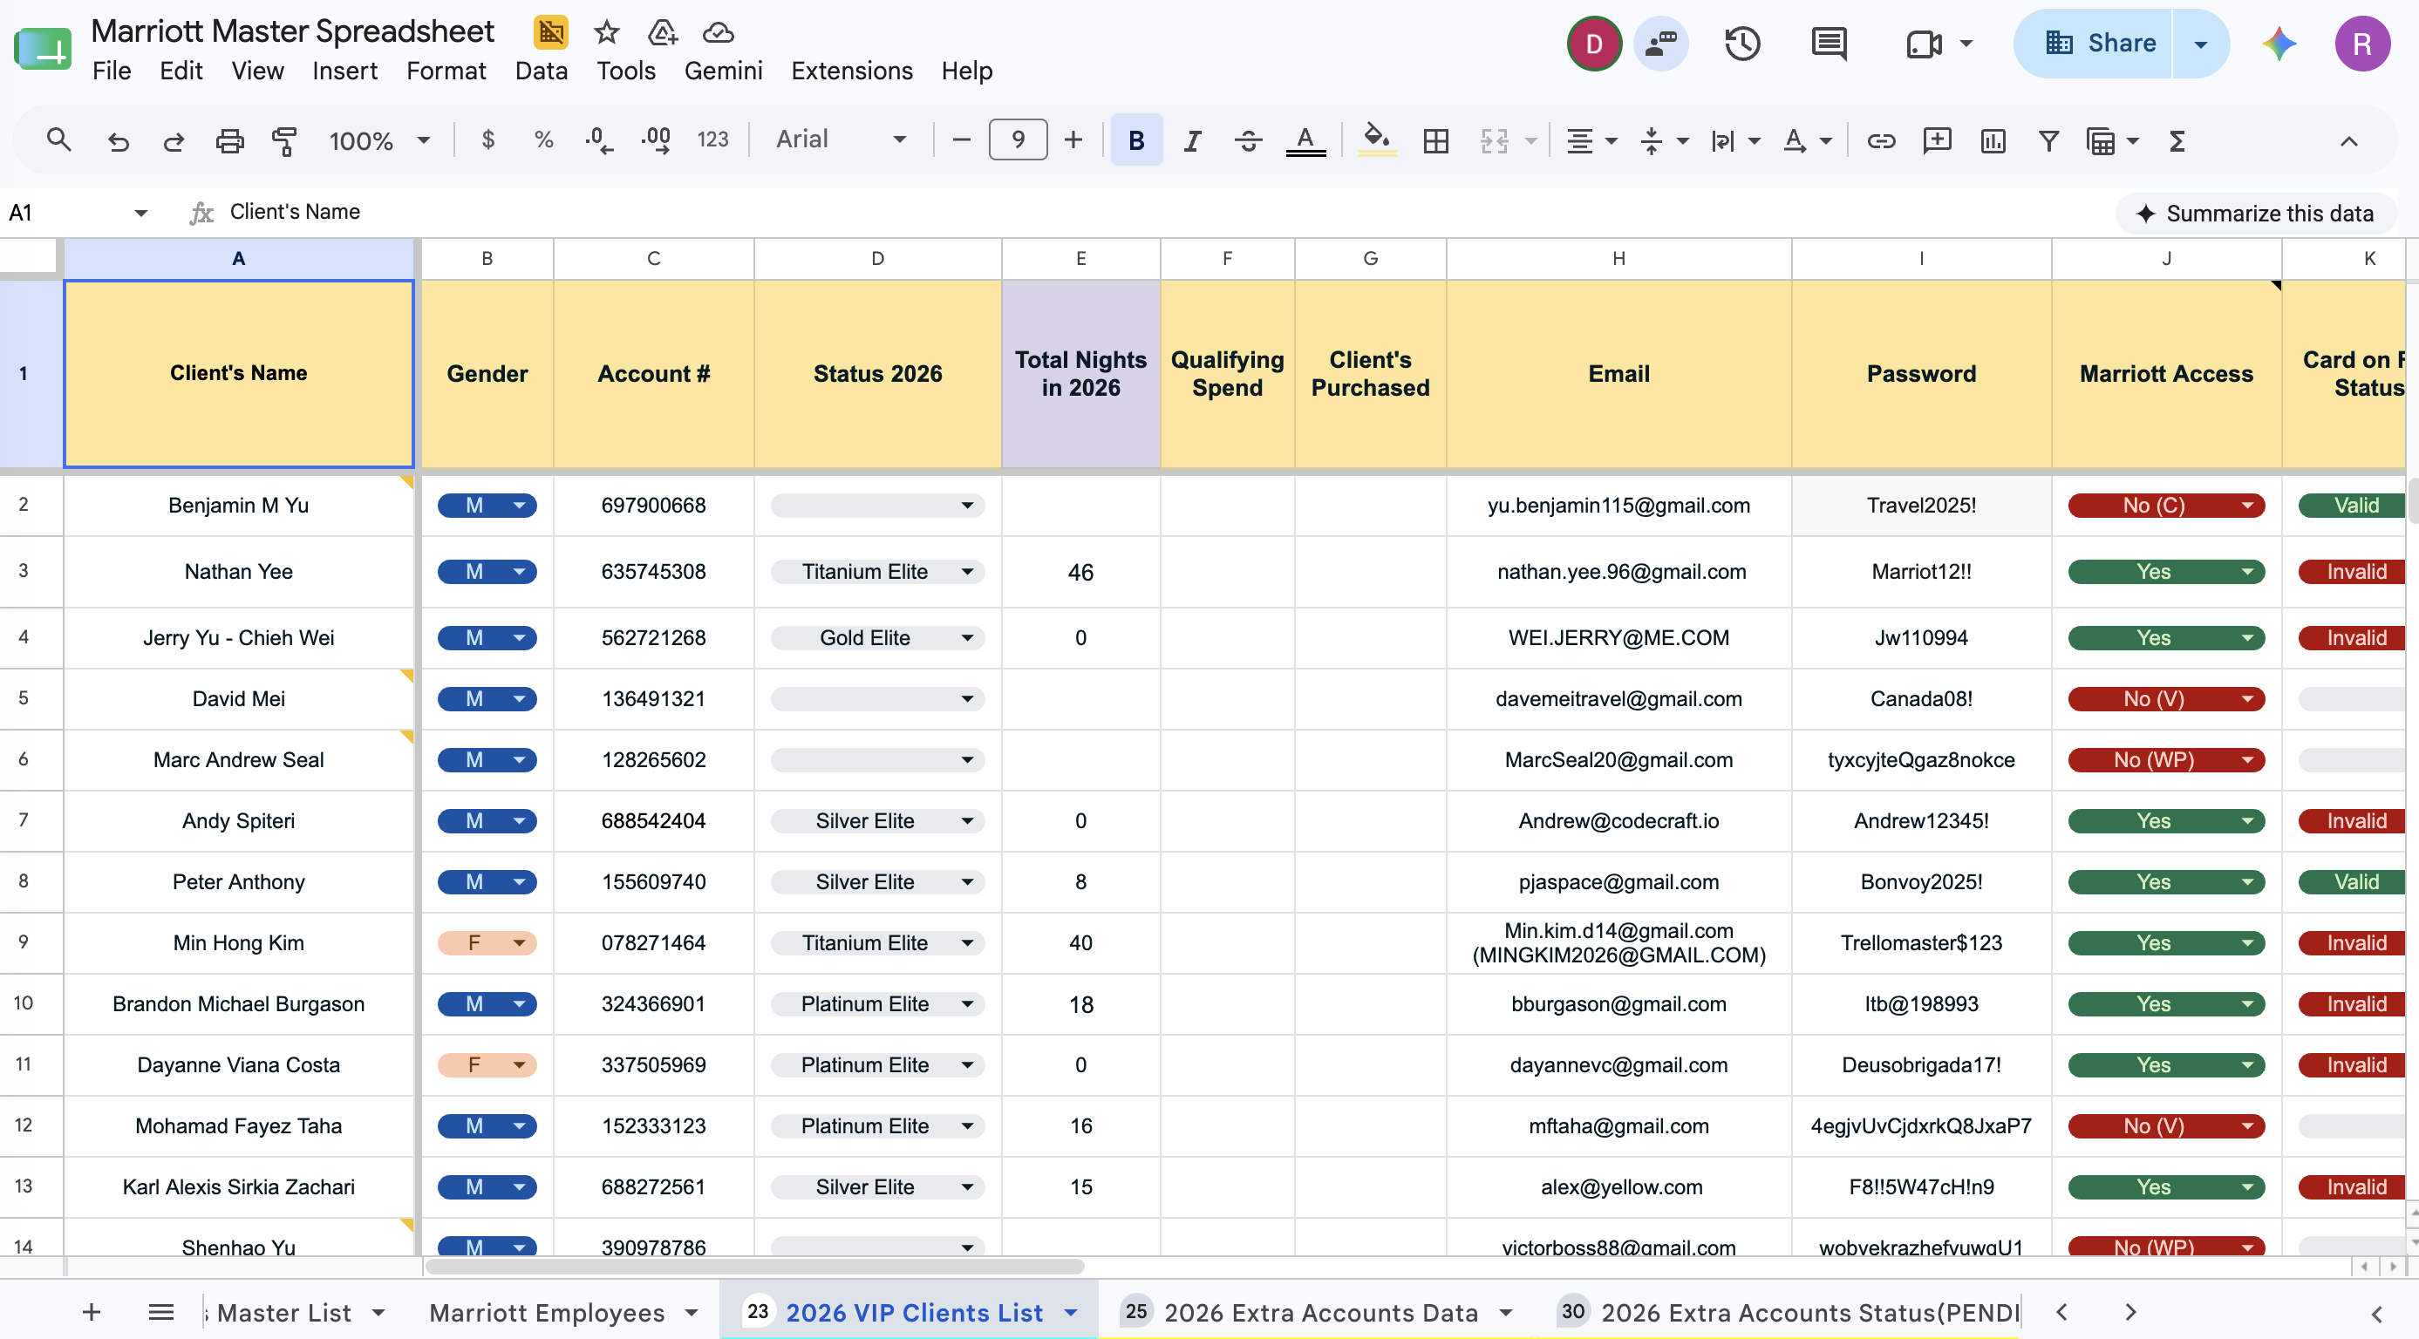Click Summarize this data button
The width and height of the screenshot is (2419, 1339).
[x=2256, y=214]
